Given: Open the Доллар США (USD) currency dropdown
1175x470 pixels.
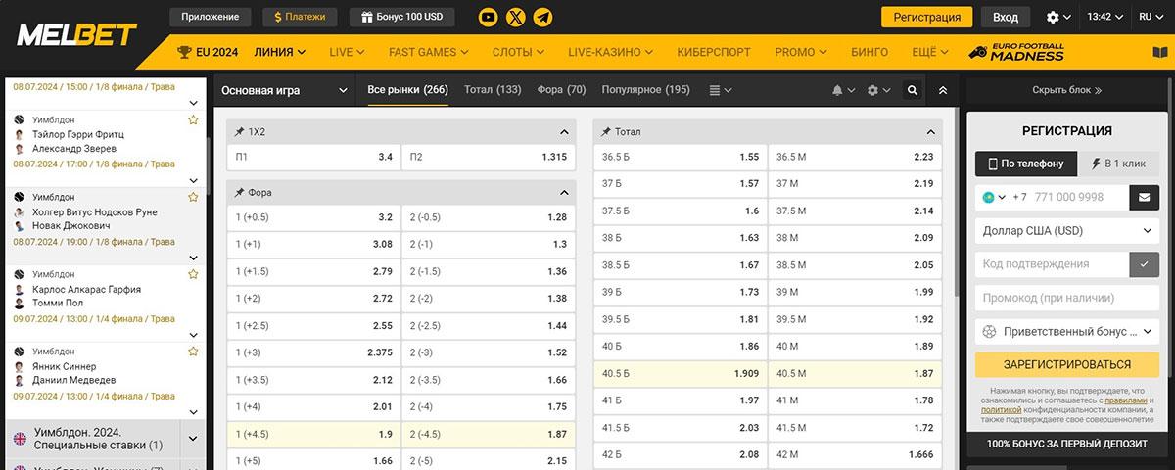Looking at the screenshot, I should coord(1067,231).
